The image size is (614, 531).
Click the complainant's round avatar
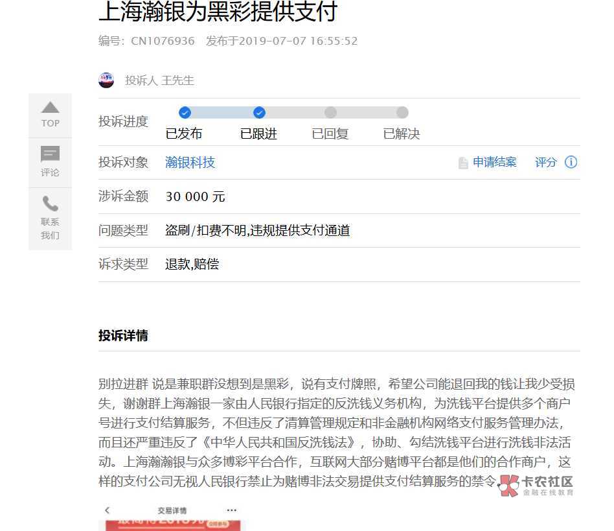pos(106,80)
